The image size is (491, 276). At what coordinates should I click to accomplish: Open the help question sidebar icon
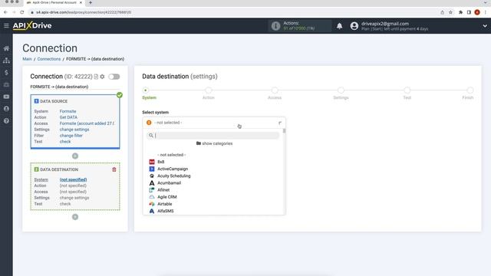tap(6, 121)
